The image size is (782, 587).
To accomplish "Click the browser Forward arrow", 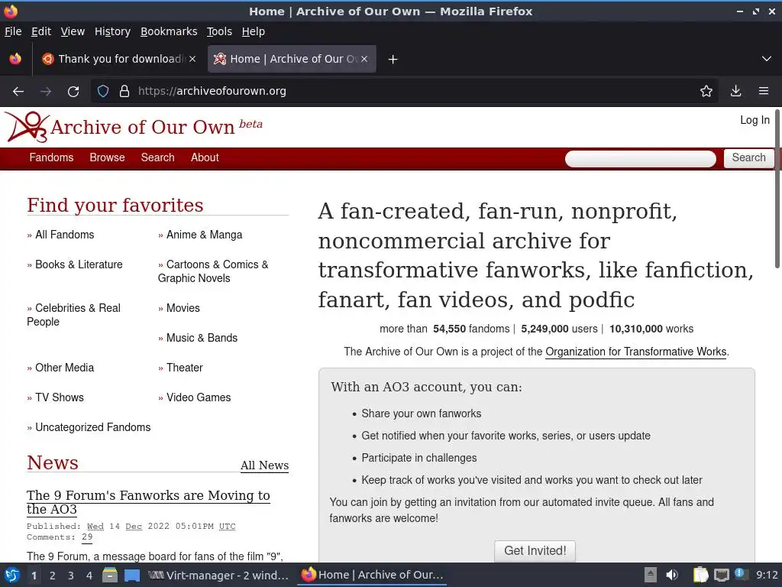I will coord(46,92).
